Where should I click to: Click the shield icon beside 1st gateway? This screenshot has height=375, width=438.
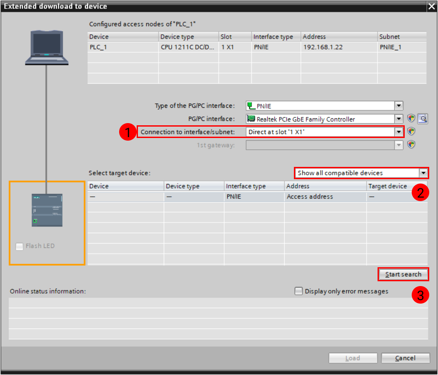pyautogui.click(x=411, y=145)
